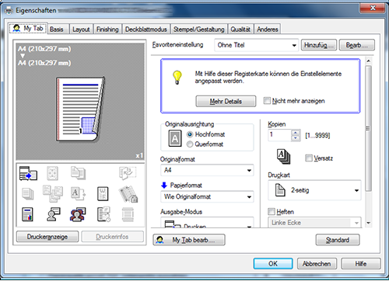
Task: Click the dimmed stacked pages icon
Action: click(28, 194)
